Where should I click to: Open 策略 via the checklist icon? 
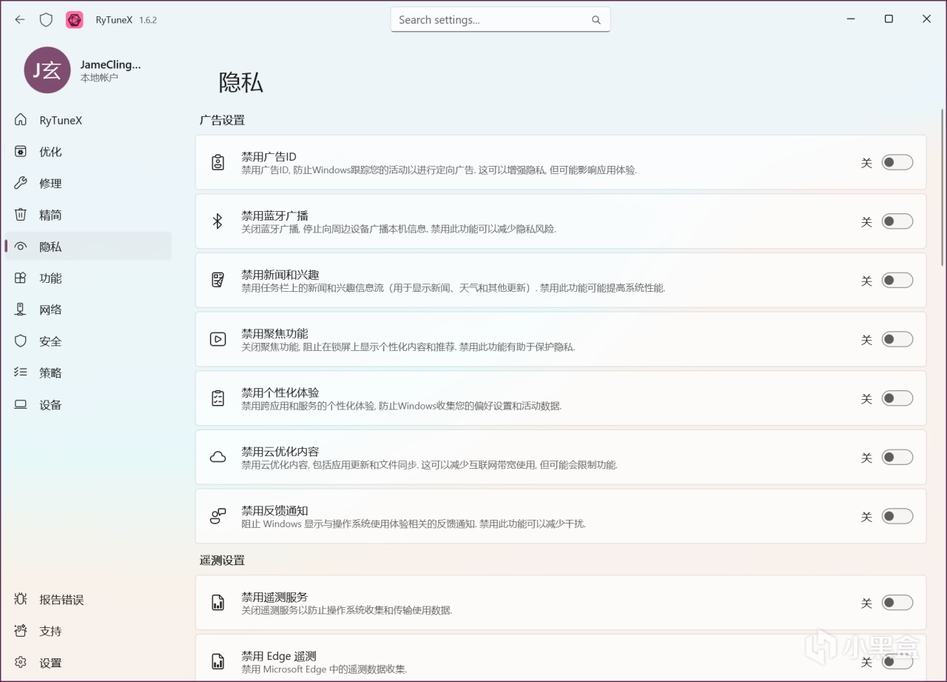tap(21, 372)
